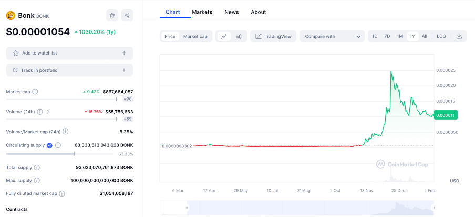Click Fully diluted market cap info icon

pyautogui.click(x=62, y=193)
